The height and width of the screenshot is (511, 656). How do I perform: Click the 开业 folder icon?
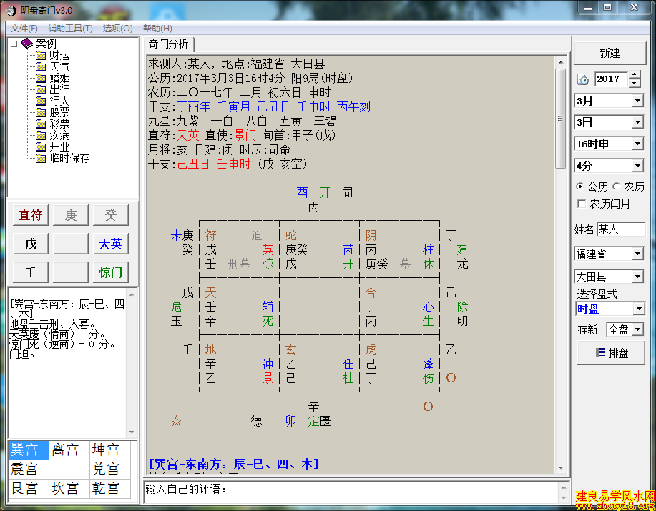(x=41, y=147)
